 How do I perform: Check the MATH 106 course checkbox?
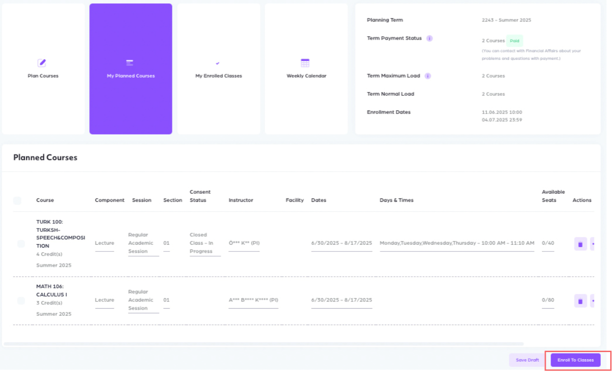(x=21, y=301)
